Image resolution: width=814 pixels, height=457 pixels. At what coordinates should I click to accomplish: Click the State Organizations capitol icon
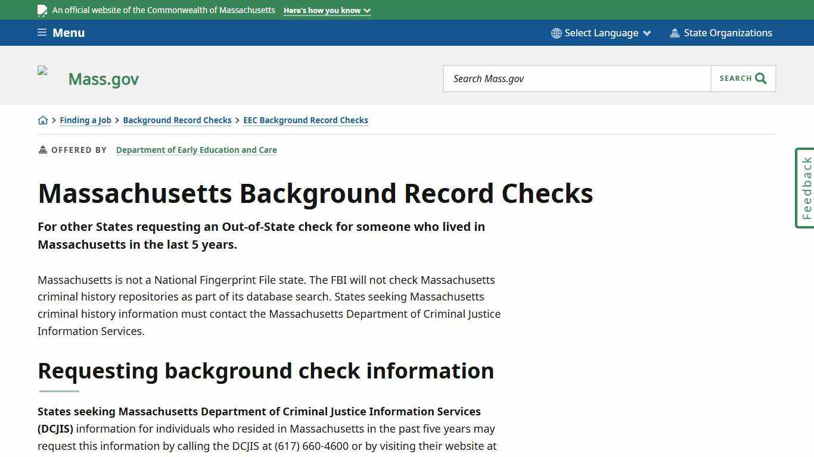[675, 33]
